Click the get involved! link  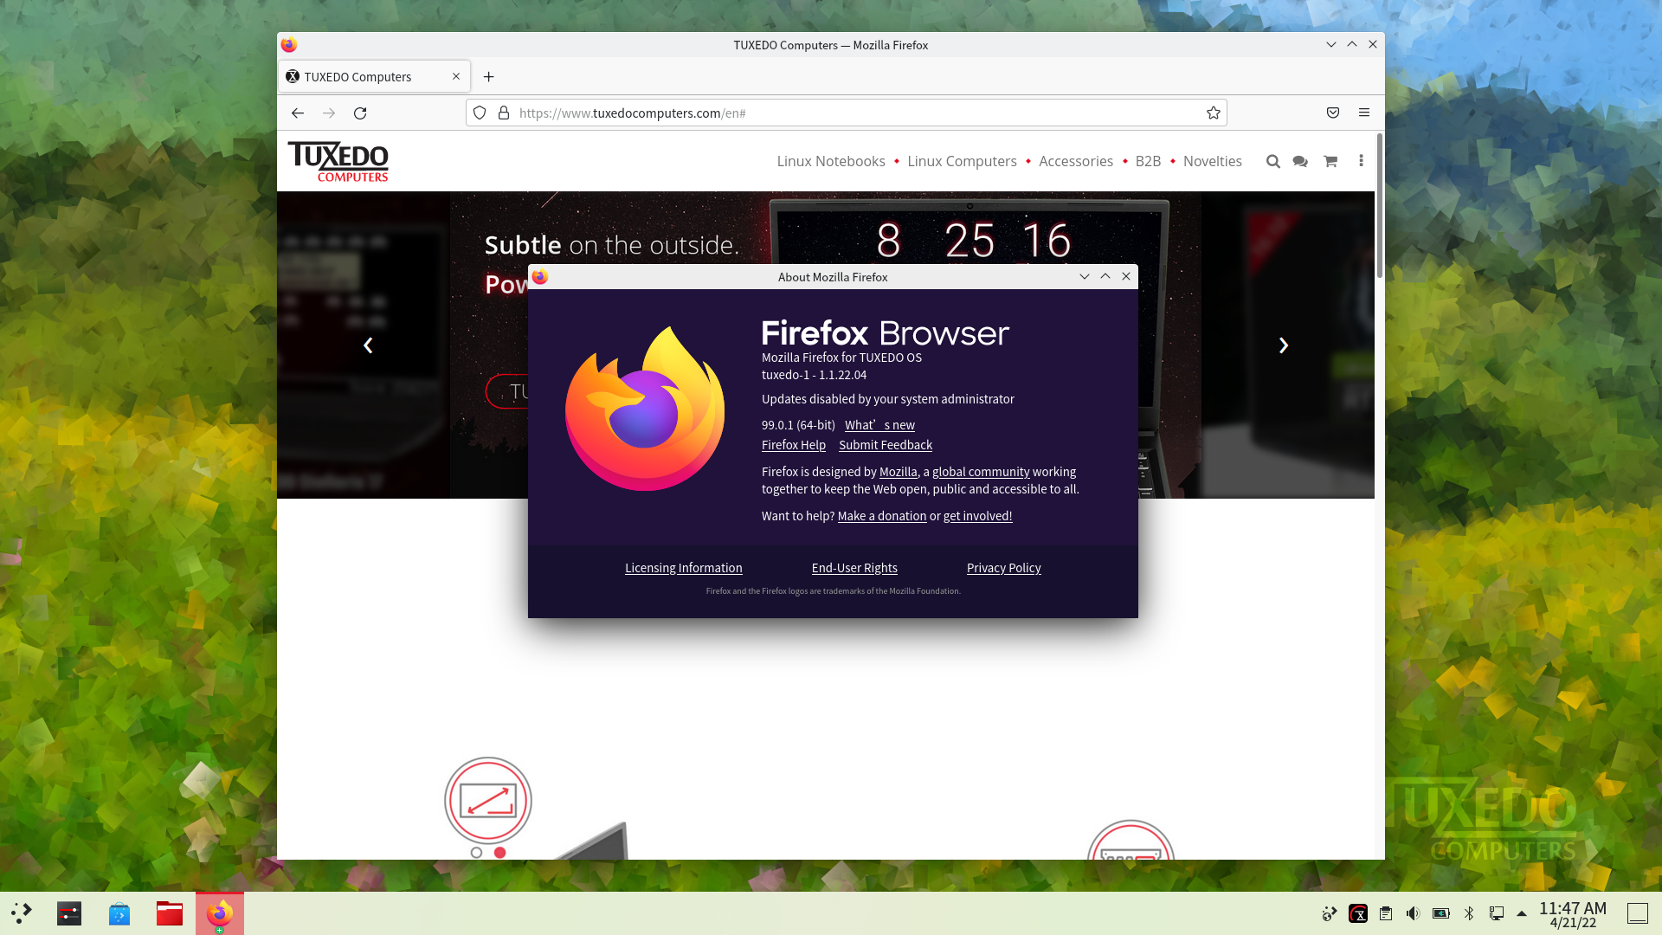[977, 516]
